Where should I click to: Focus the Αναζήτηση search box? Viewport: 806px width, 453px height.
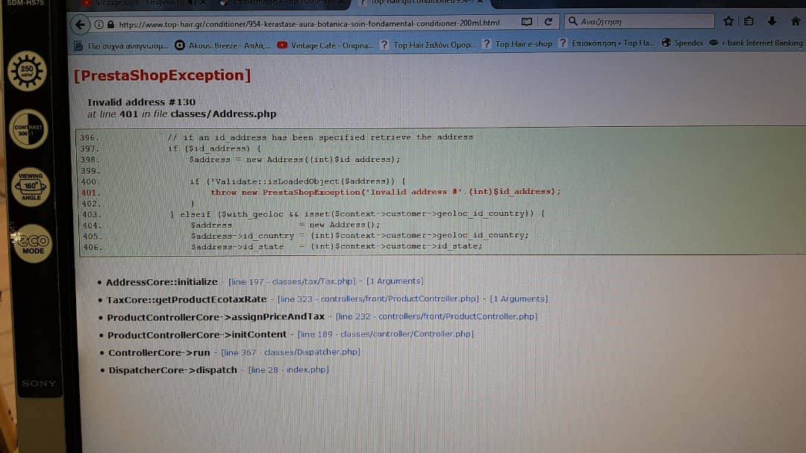639,22
